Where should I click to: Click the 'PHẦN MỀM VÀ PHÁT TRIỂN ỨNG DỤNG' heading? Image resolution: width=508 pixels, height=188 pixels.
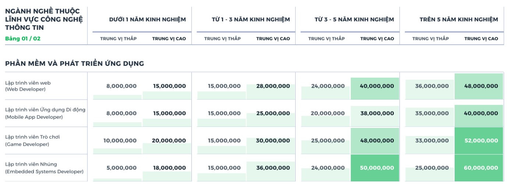click(x=74, y=64)
